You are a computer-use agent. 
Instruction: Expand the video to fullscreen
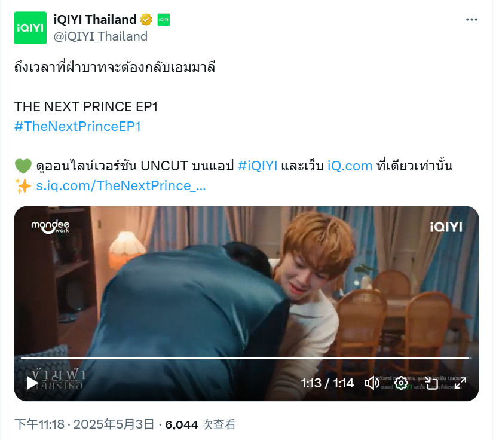461,383
